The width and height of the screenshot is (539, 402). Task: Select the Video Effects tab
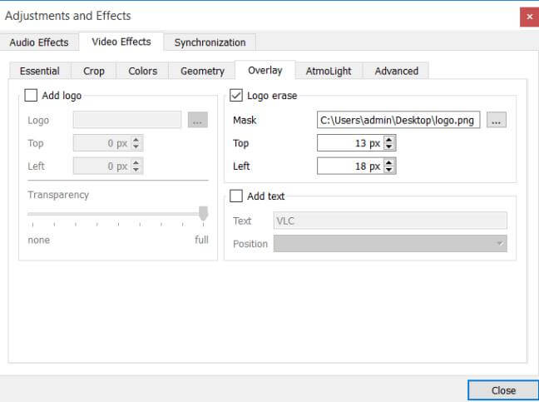click(x=121, y=42)
